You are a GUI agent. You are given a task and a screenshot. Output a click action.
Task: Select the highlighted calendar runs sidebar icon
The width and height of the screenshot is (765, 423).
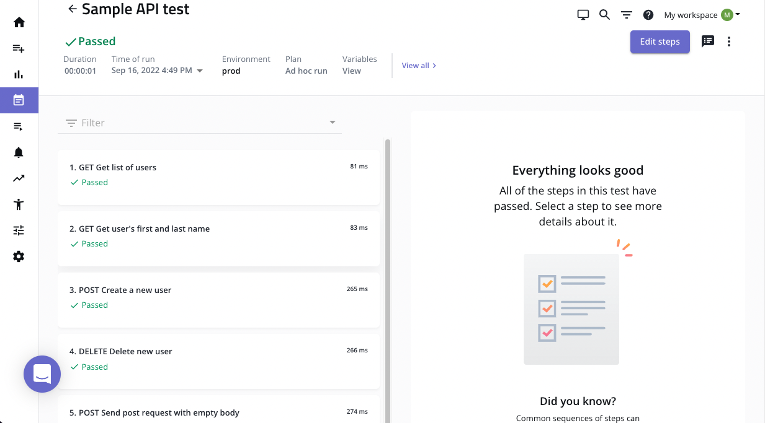pyautogui.click(x=19, y=100)
